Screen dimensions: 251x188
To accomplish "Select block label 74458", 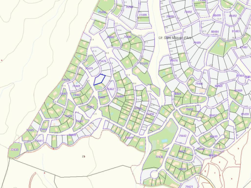I will coord(68,116).
